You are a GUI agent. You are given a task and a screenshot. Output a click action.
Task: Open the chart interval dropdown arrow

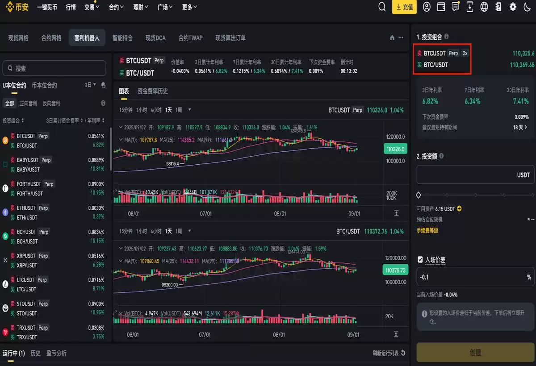tap(188, 109)
